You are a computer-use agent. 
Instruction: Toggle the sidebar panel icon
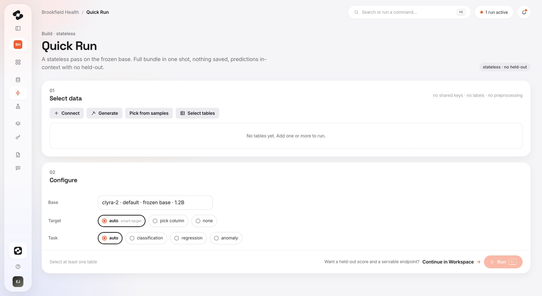coord(18,28)
